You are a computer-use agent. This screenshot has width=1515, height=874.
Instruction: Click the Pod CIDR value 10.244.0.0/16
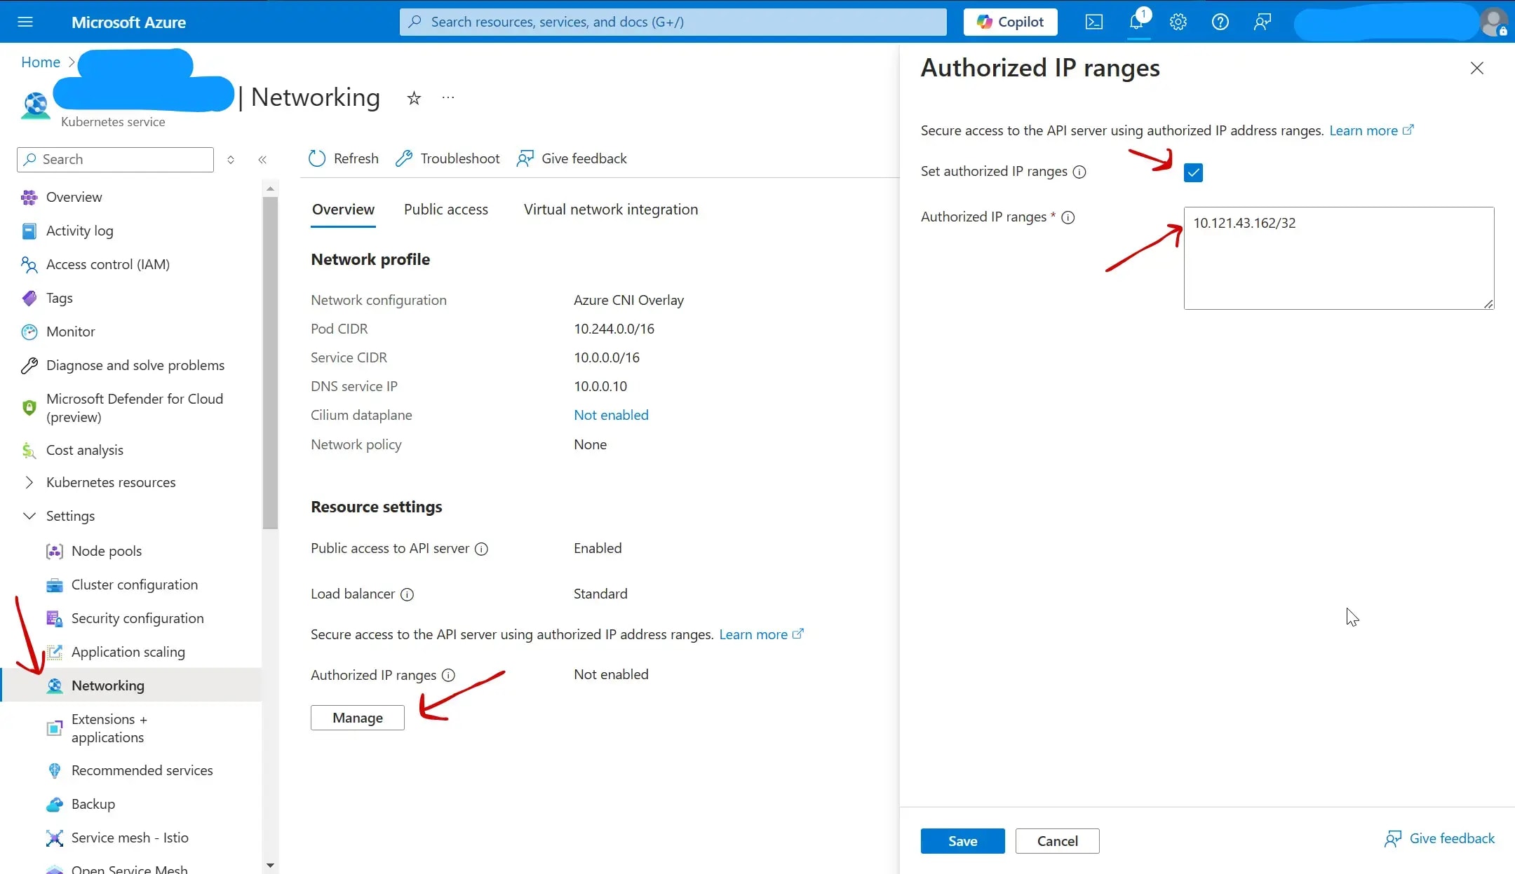tap(614, 329)
